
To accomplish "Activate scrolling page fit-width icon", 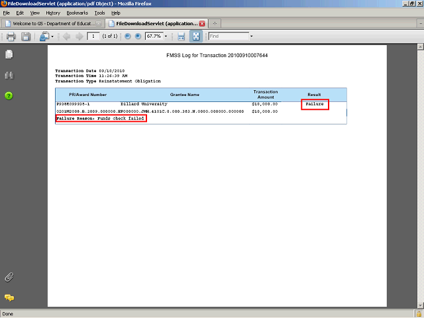I will coord(181,36).
